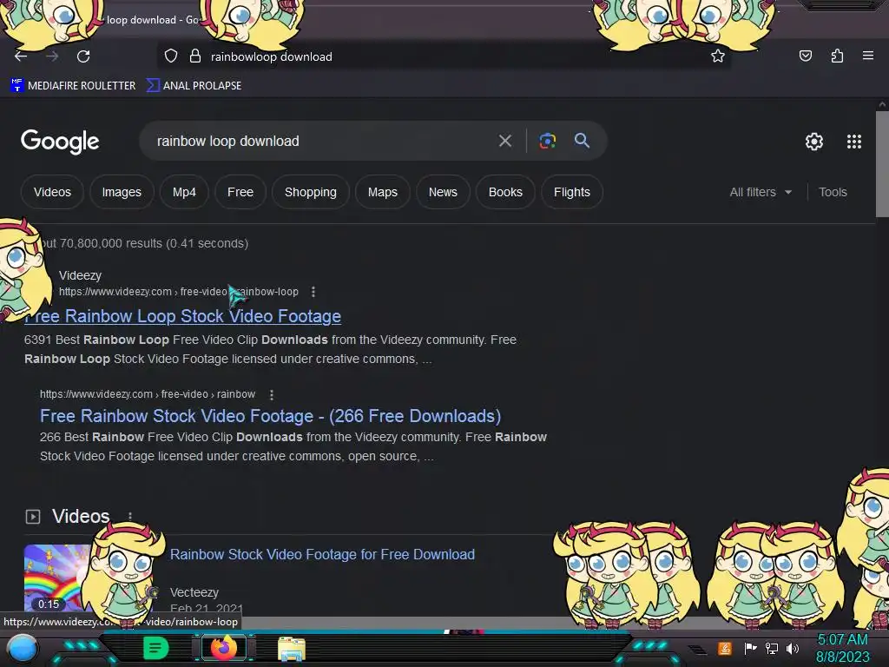
Task: Bookmark this page with the star icon
Action: (x=718, y=56)
